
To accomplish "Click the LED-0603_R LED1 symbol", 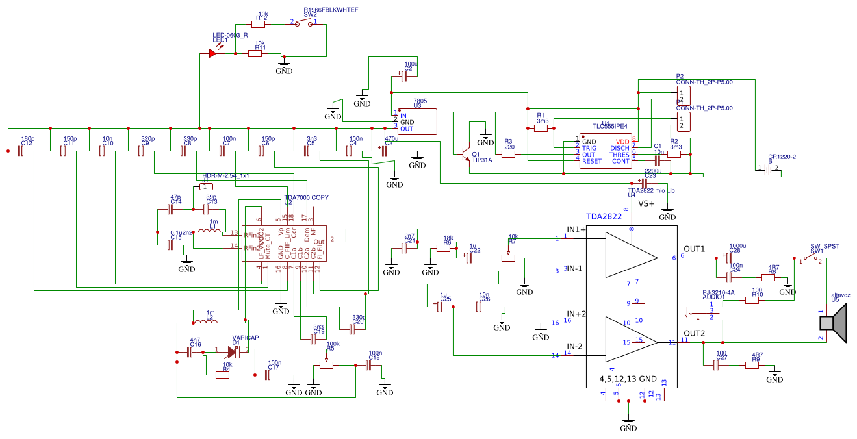I will pos(212,52).
